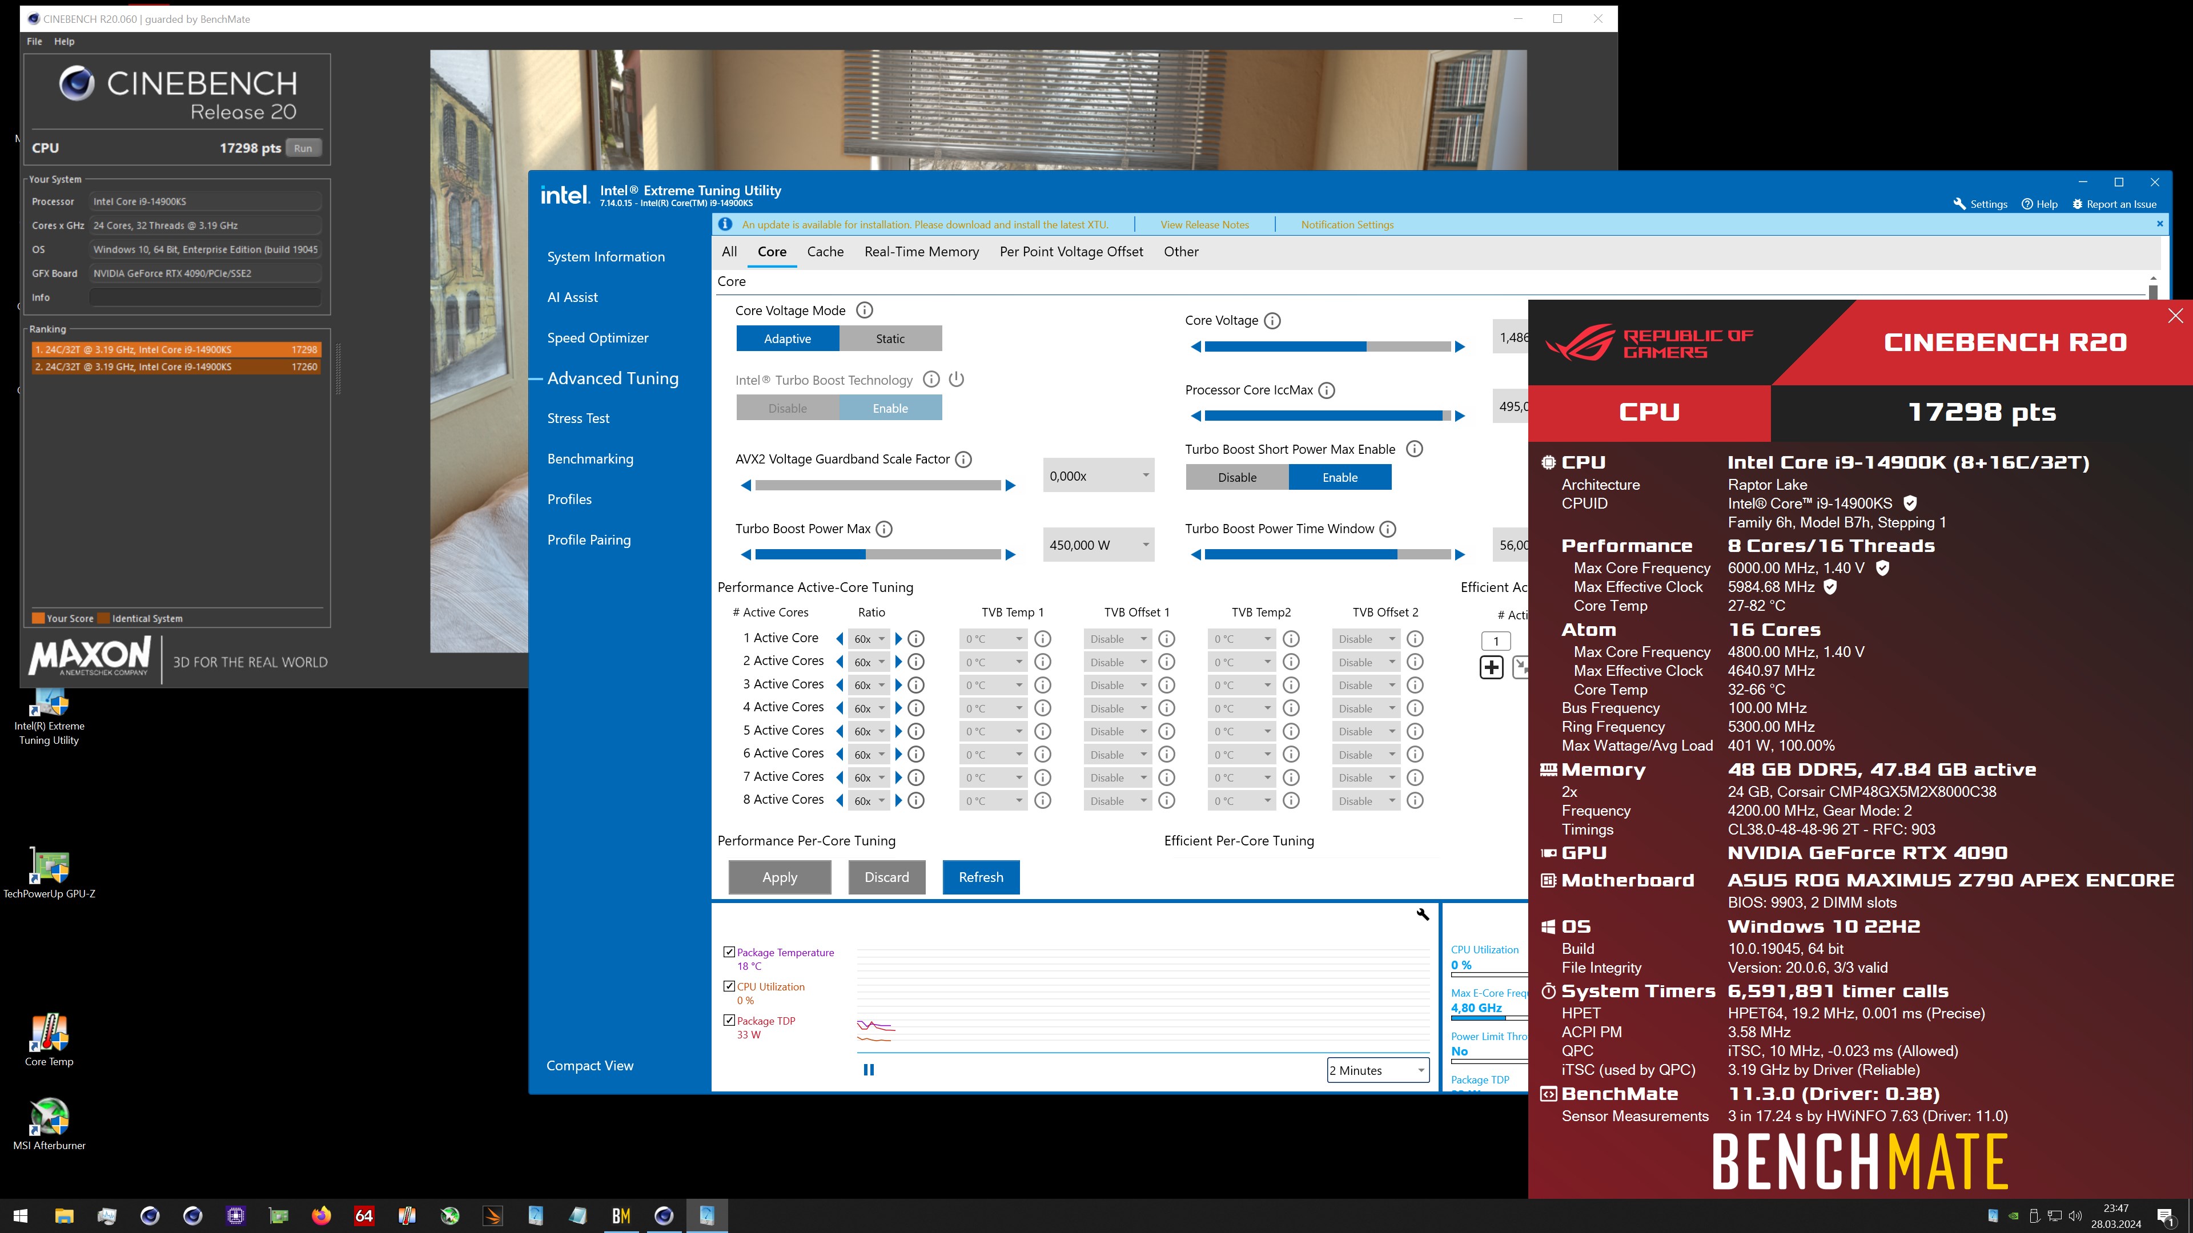Open Core Temp desktop shortcut
This screenshot has height=1233, width=2193.
pyautogui.click(x=49, y=1040)
